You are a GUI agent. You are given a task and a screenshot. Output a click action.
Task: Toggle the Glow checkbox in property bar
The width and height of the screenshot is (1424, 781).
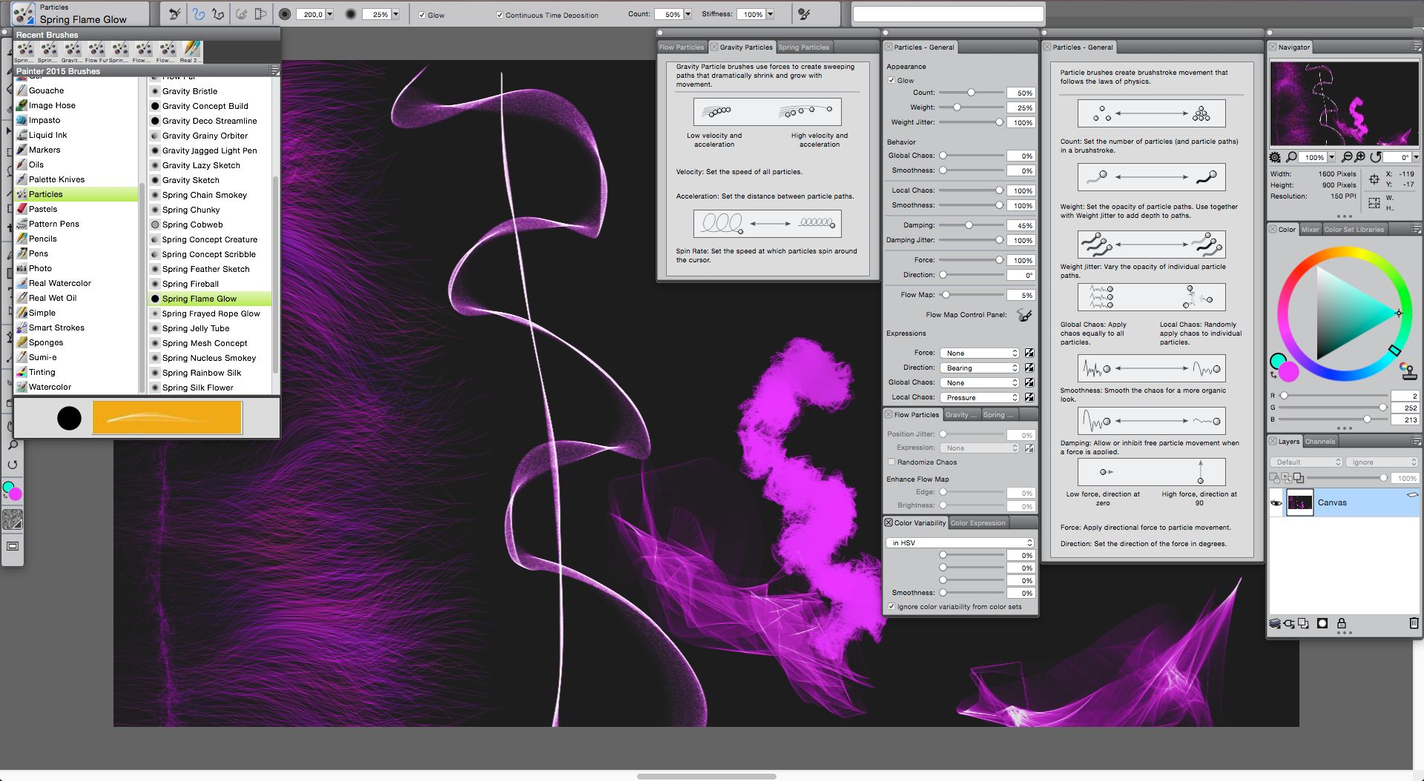(x=422, y=15)
